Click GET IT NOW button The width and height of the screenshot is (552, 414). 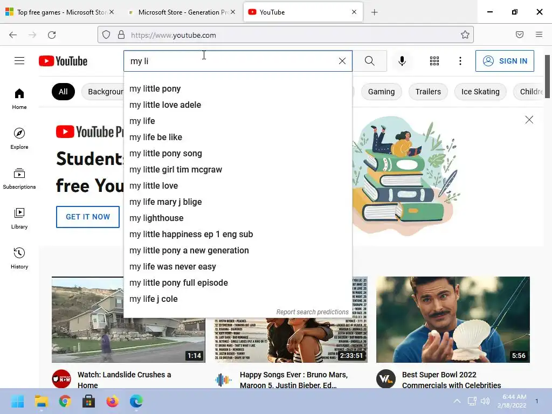88,217
